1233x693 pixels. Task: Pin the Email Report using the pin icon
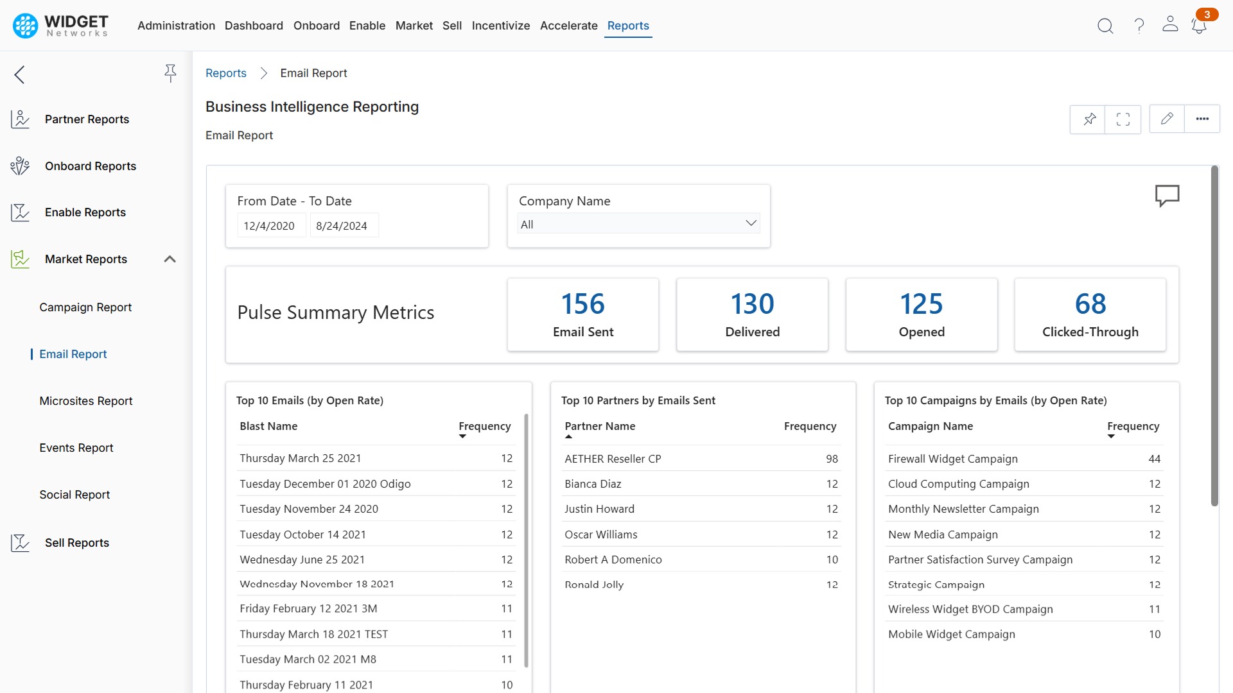(x=1089, y=119)
